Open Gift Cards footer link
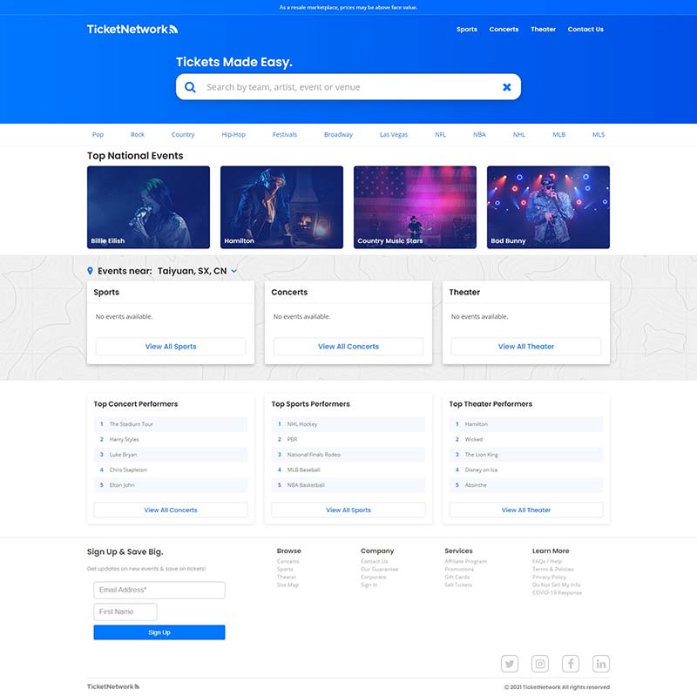Image resolution: width=697 pixels, height=696 pixels. pos(457,577)
